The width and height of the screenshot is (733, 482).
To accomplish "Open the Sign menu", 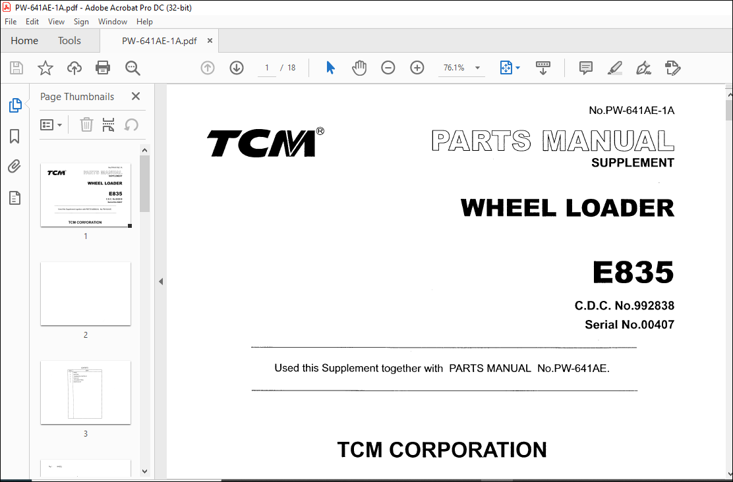I will pyautogui.click(x=81, y=22).
